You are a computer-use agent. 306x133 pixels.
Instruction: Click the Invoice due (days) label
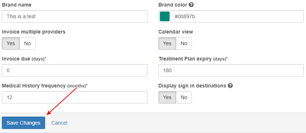(x=24, y=59)
